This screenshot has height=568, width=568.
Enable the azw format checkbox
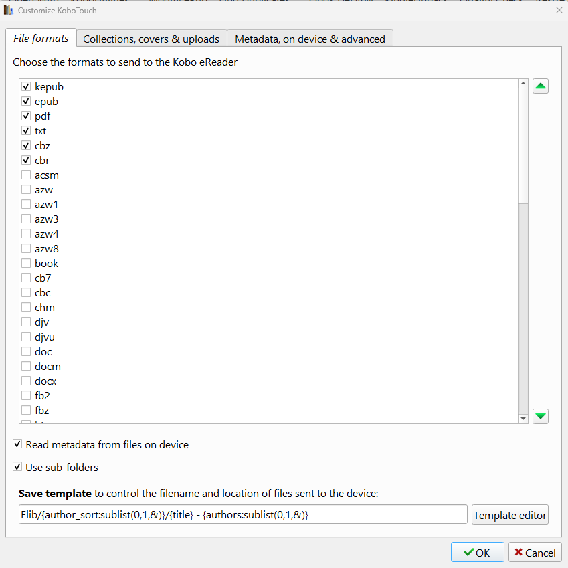[26, 189]
